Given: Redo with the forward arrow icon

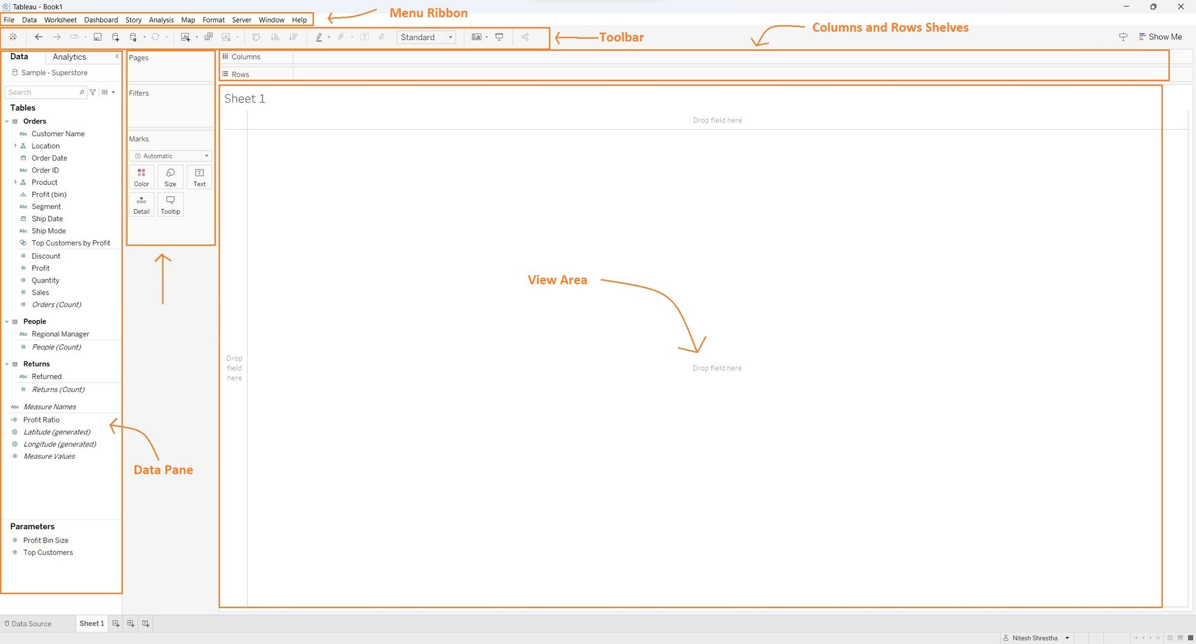Looking at the screenshot, I should [57, 37].
